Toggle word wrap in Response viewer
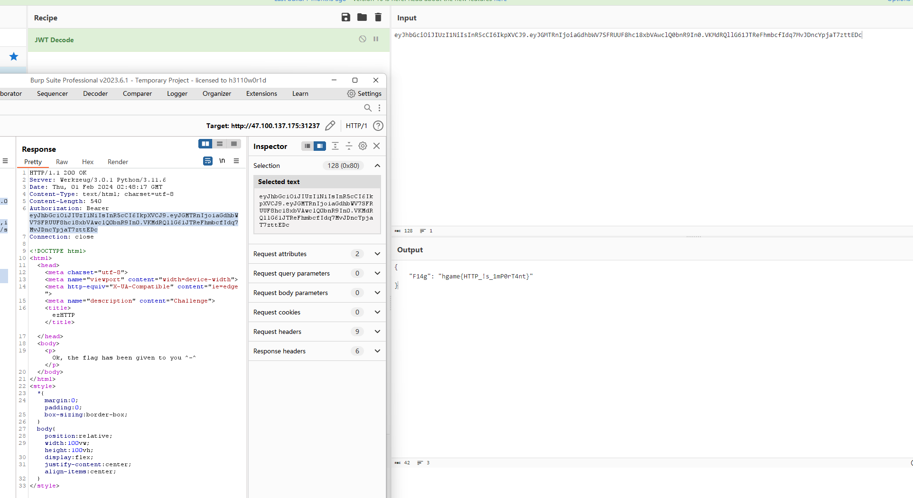913x498 pixels. tap(208, 161)
